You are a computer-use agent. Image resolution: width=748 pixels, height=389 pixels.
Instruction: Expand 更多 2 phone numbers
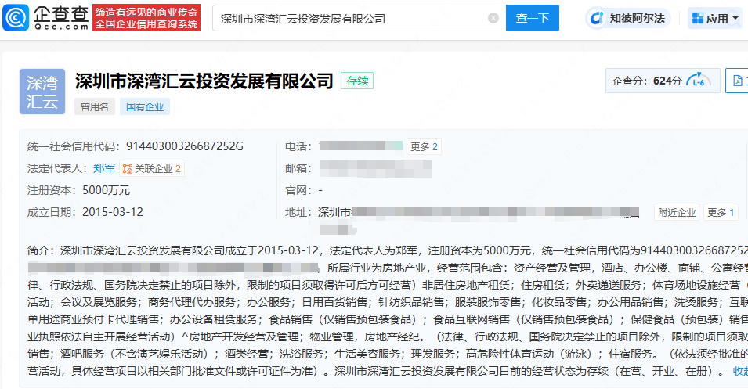424,146
